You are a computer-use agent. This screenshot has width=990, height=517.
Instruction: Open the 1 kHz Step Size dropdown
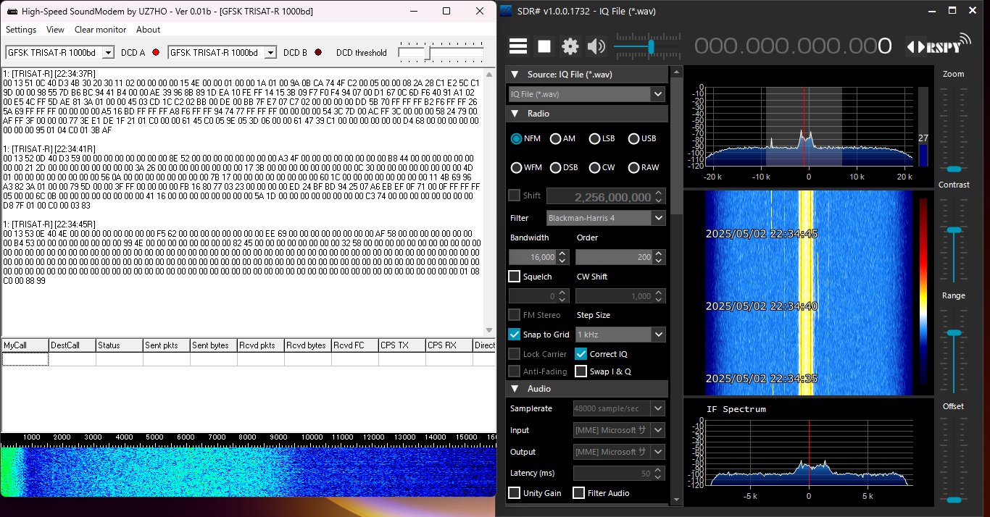[x=658, y=335]
